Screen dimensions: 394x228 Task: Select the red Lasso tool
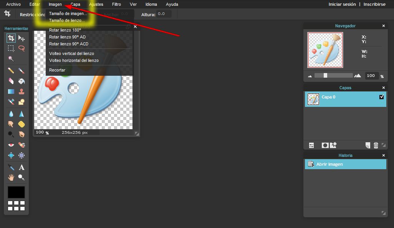tap(22, 48)
